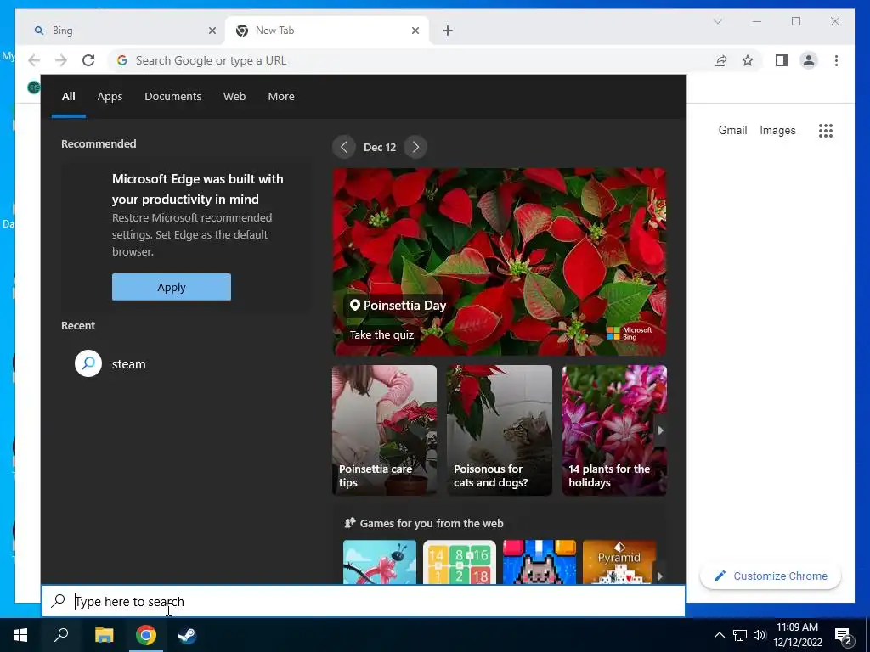Screen dimensions: 870x652
Task: Open the pixel cat game tile
Action: click(x=540, y=562)
